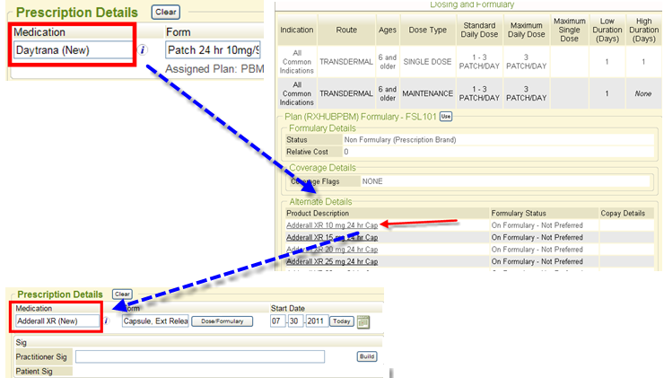Click the Today button for start date
This screenshot has height=378, width=664.
click(x=341, y=321)
